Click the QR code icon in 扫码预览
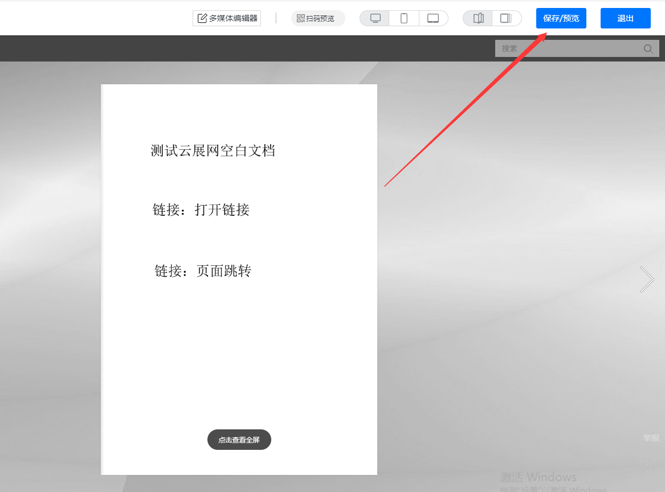The image size is (665, 492). pyautogui.click(x=301, y=18)
